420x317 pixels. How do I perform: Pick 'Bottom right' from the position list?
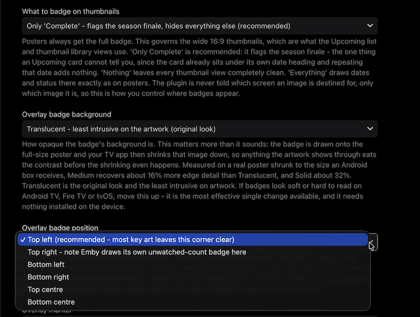(x=193, y=277)
